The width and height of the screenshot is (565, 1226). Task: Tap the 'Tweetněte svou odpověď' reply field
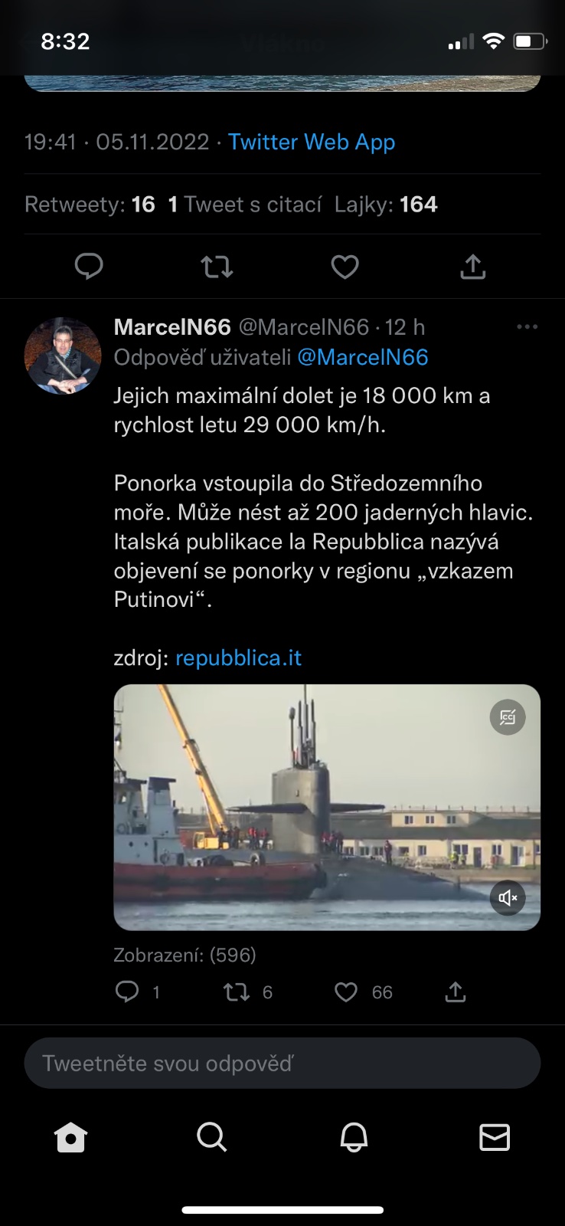tap(282, 1063)
